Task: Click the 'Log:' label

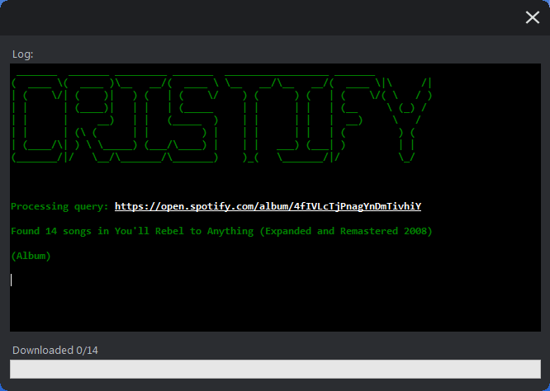Action: tap(22, 54)
